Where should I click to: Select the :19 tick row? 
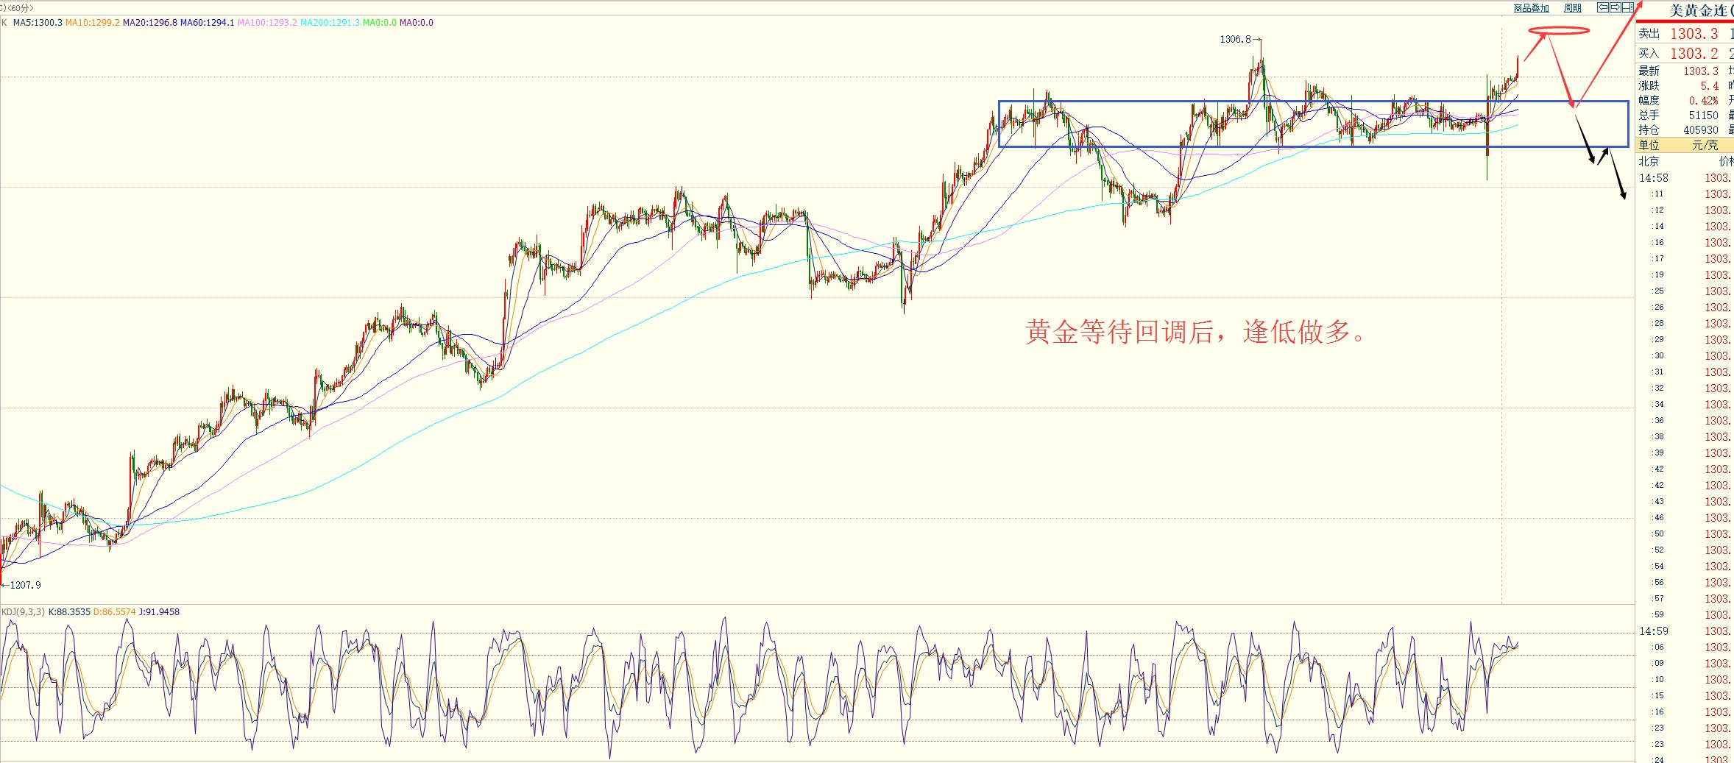point(1685,275)
